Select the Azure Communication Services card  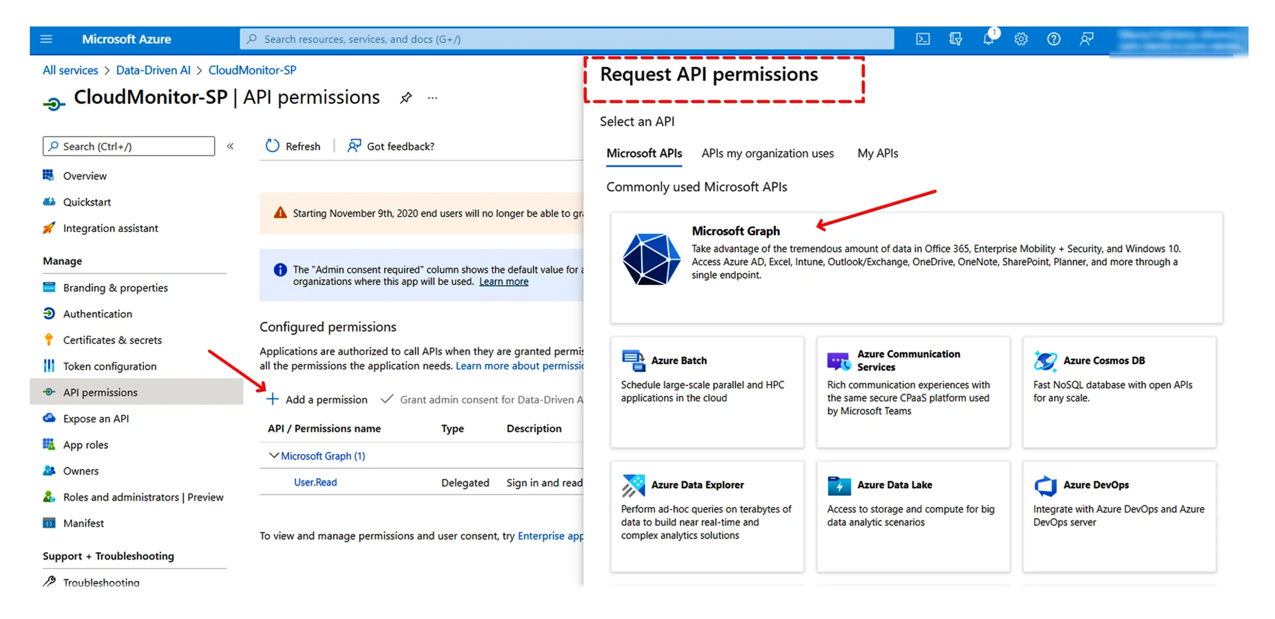tap(913, 392)
